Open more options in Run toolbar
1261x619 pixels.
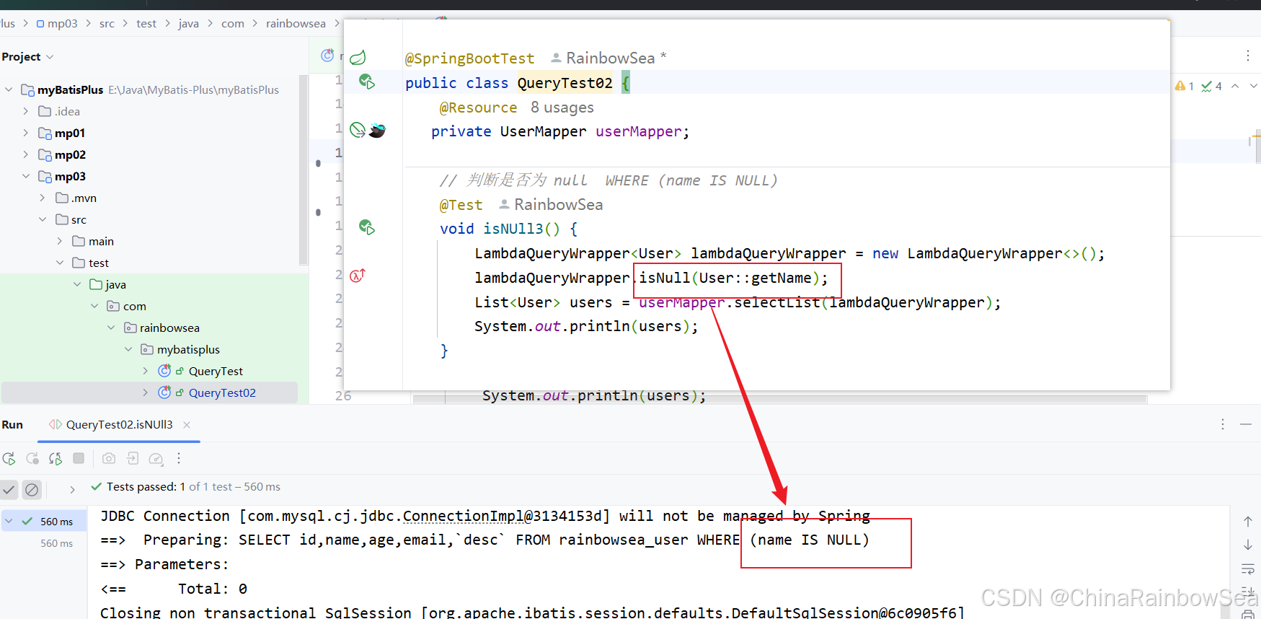[x=179, y=458]
